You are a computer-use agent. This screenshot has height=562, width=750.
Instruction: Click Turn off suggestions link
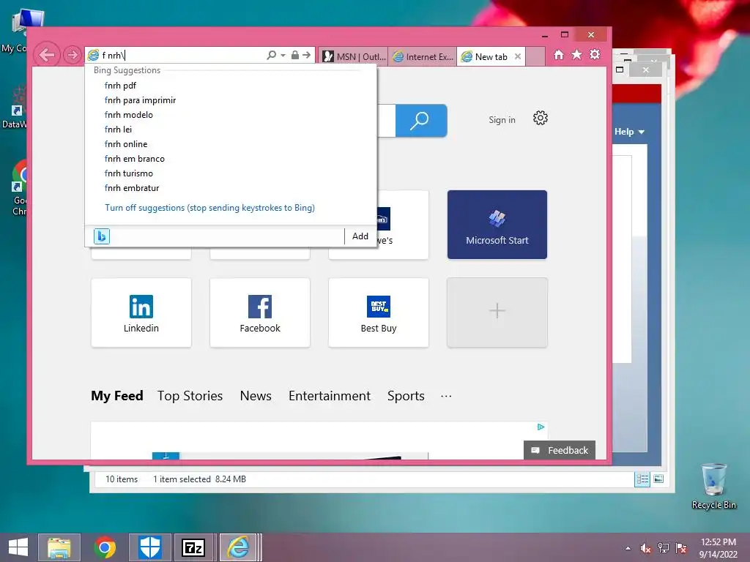[x=209, y=208]
